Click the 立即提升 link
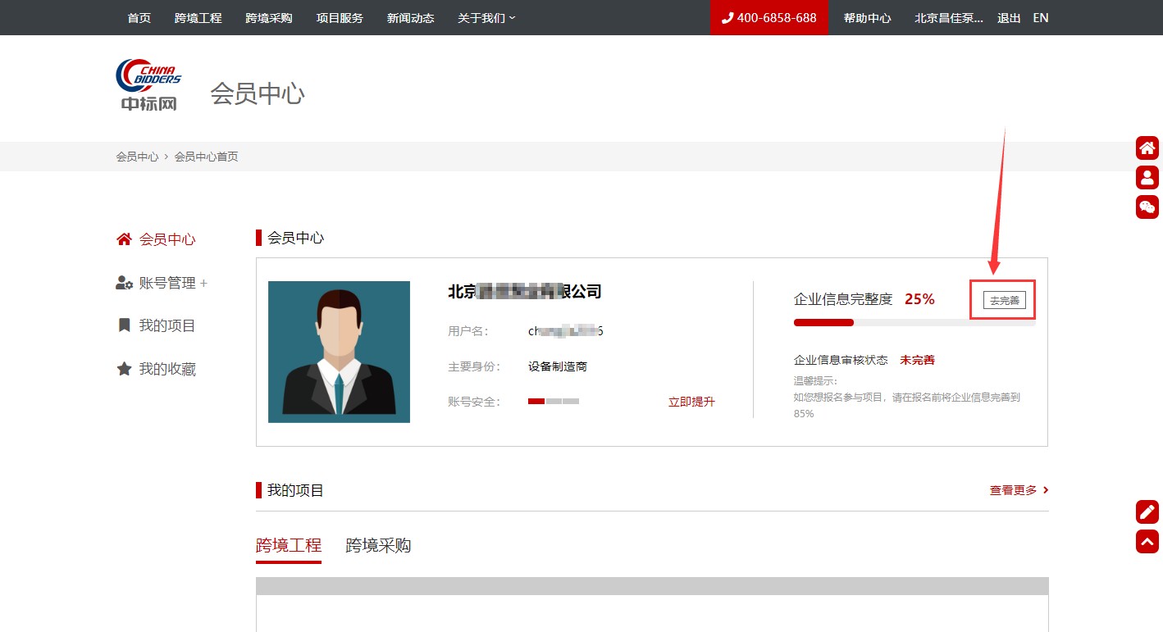1163x632 pixels. (x=691, y=402)
